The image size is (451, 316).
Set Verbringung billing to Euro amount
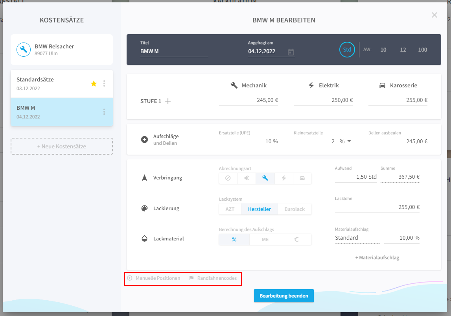click(x=247, y=178)
